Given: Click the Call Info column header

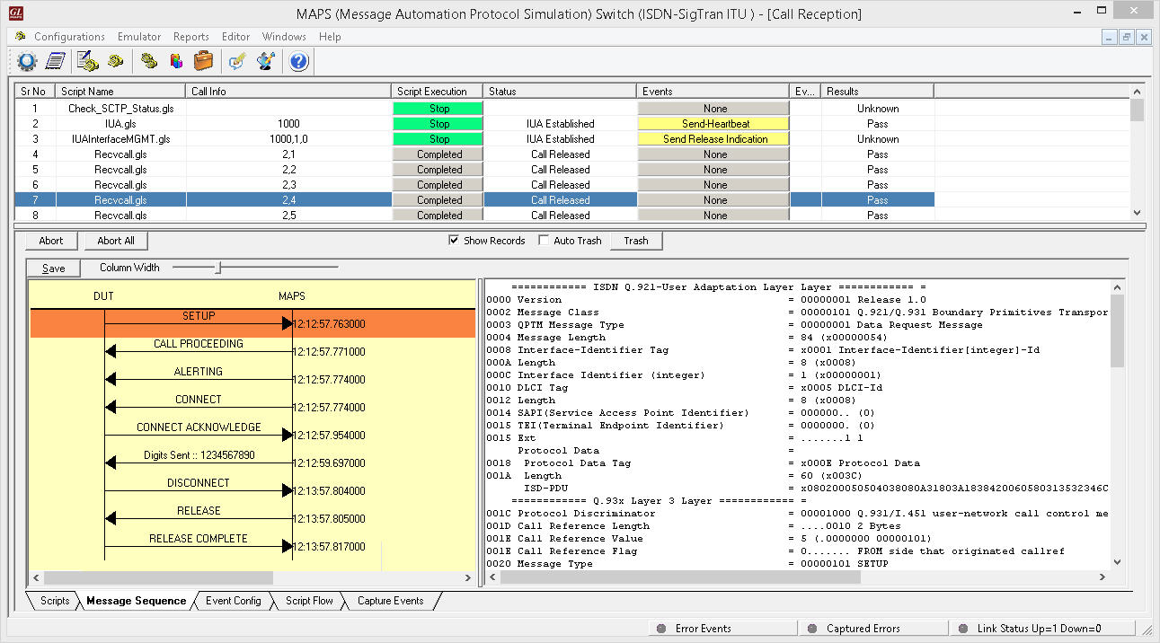Looking at the screenshot, I should [x=289, y=91].
